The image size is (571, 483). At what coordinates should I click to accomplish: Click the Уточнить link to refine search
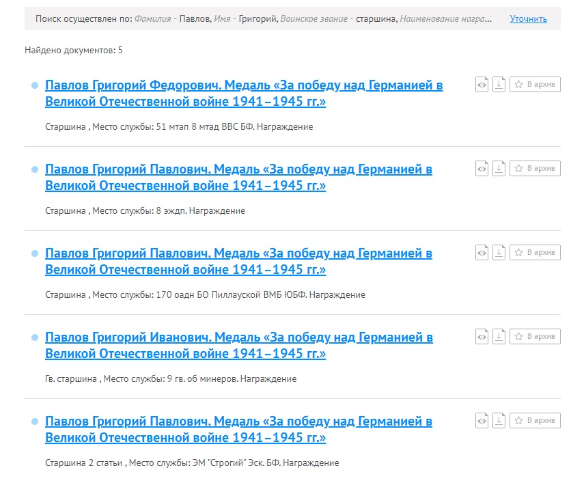coord(528,18)
